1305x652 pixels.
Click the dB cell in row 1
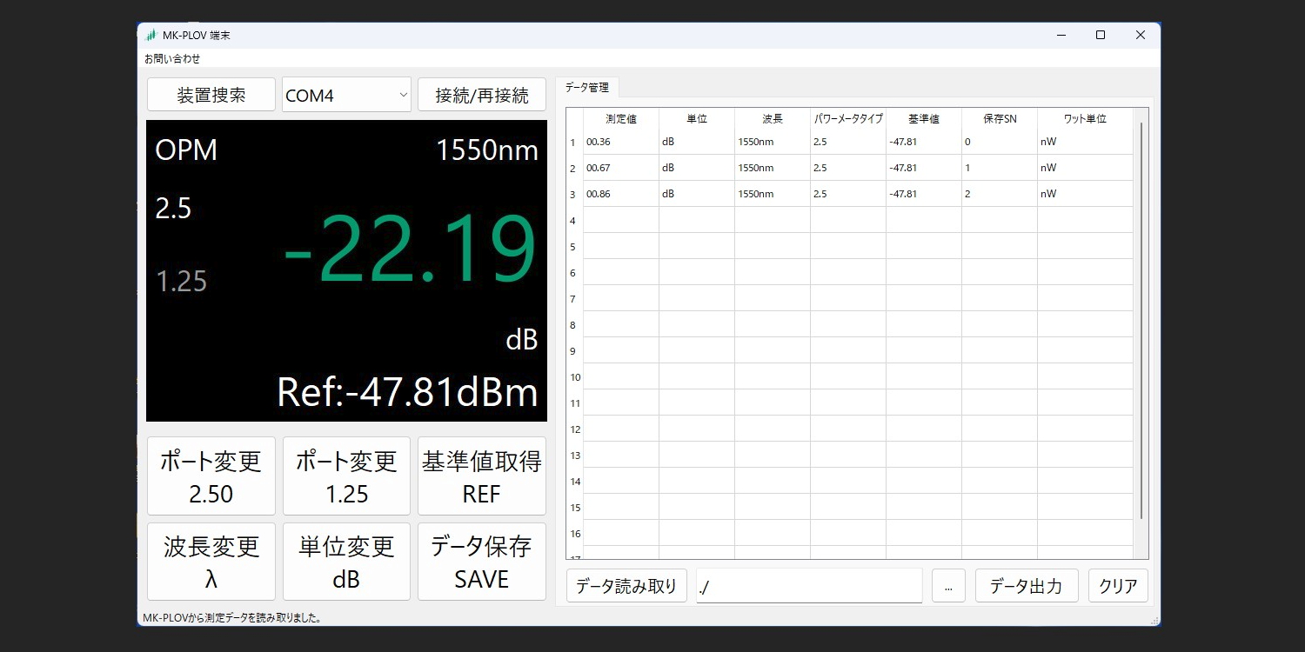point(697,142)
